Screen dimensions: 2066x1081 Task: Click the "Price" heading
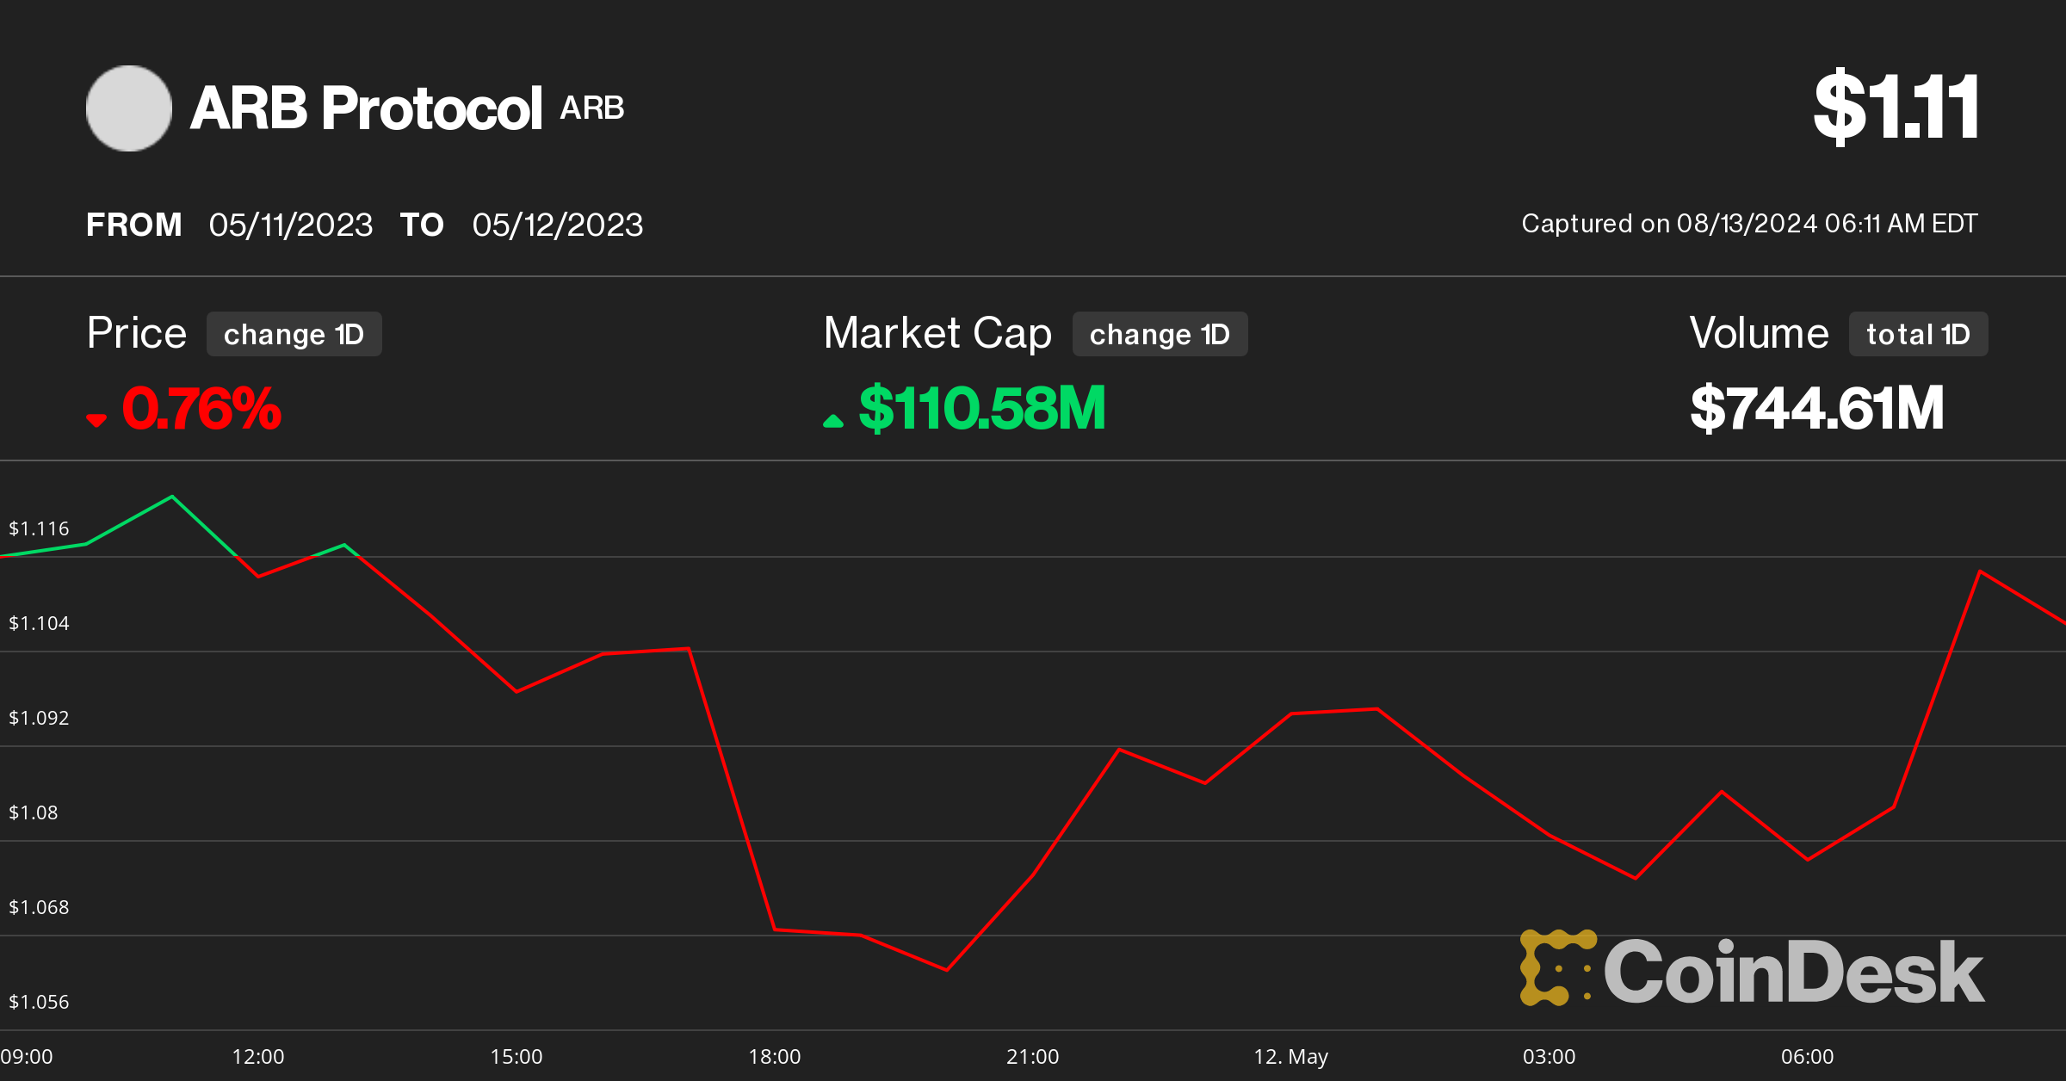point(137,333)
